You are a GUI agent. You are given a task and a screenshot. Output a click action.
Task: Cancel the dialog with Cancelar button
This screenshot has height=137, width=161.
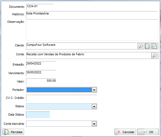(125, 132)
